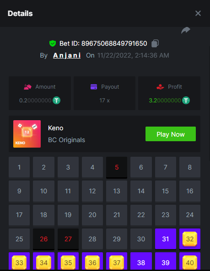
Task: Click the purple tile number 31
Action: tap(166, 239)
